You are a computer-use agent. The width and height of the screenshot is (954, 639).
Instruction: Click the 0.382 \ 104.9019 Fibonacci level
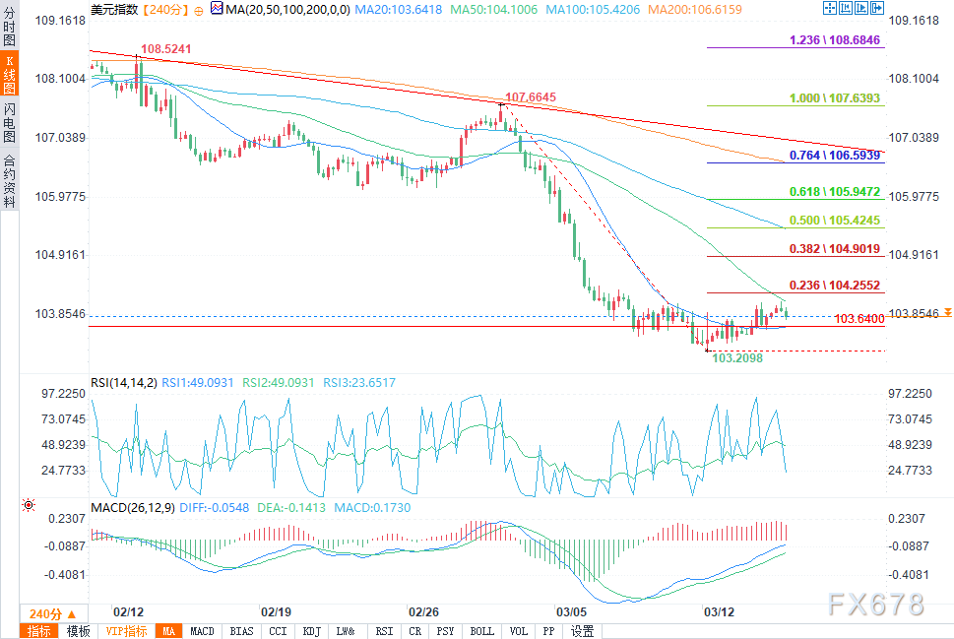coord(835,248)
